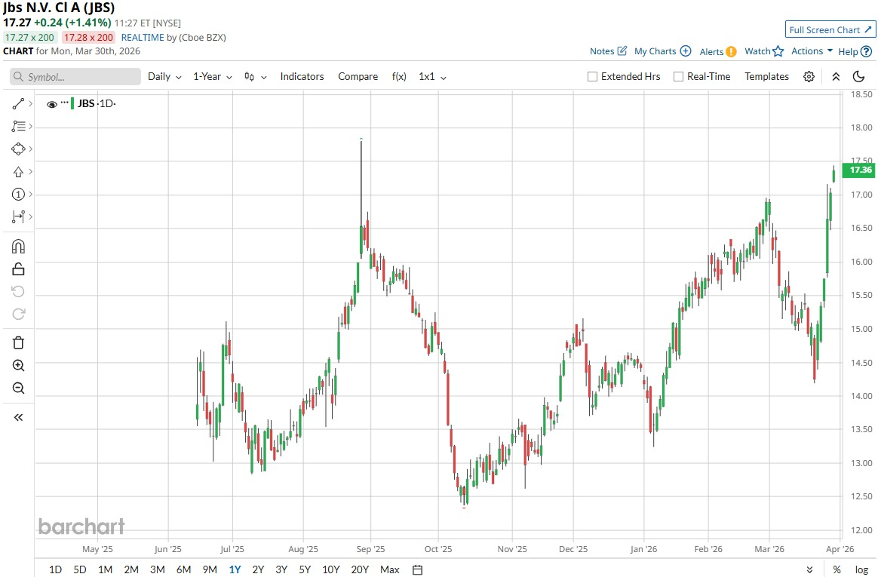Toggle percent scale button
This screenshot has width=878, height=577.
837,569
